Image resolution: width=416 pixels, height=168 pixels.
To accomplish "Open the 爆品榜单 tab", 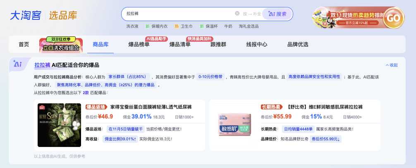I will pos(139,44).
